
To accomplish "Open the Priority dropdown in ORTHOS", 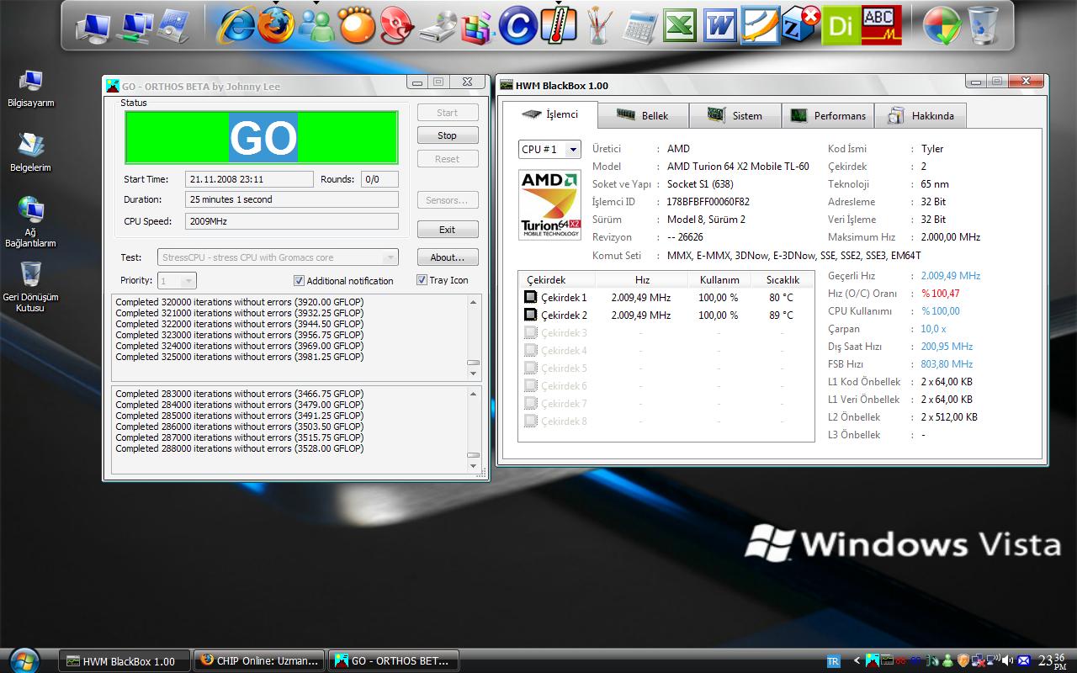I will tap(177, 281).
